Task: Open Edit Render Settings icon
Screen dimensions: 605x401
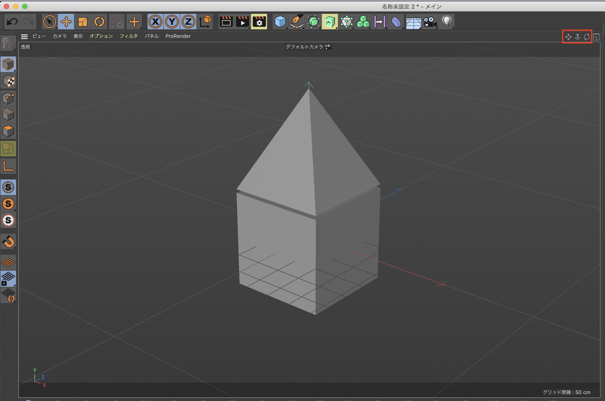Action: pyautogui.click(x=259, y=22)
